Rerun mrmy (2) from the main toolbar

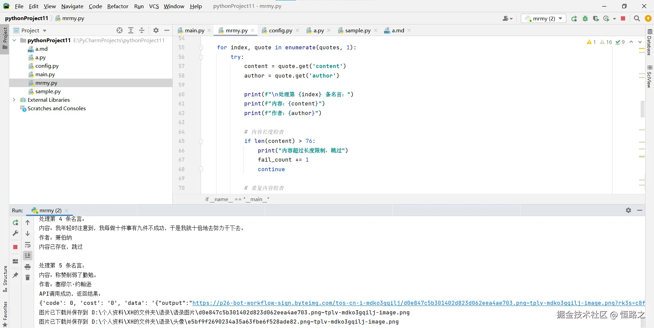click(x=574, y=19)
